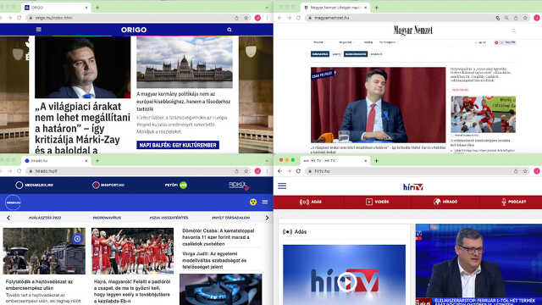Open Hír TV studio guest video thumbnail
The image size is (542, 305).
tap(478, 264)
